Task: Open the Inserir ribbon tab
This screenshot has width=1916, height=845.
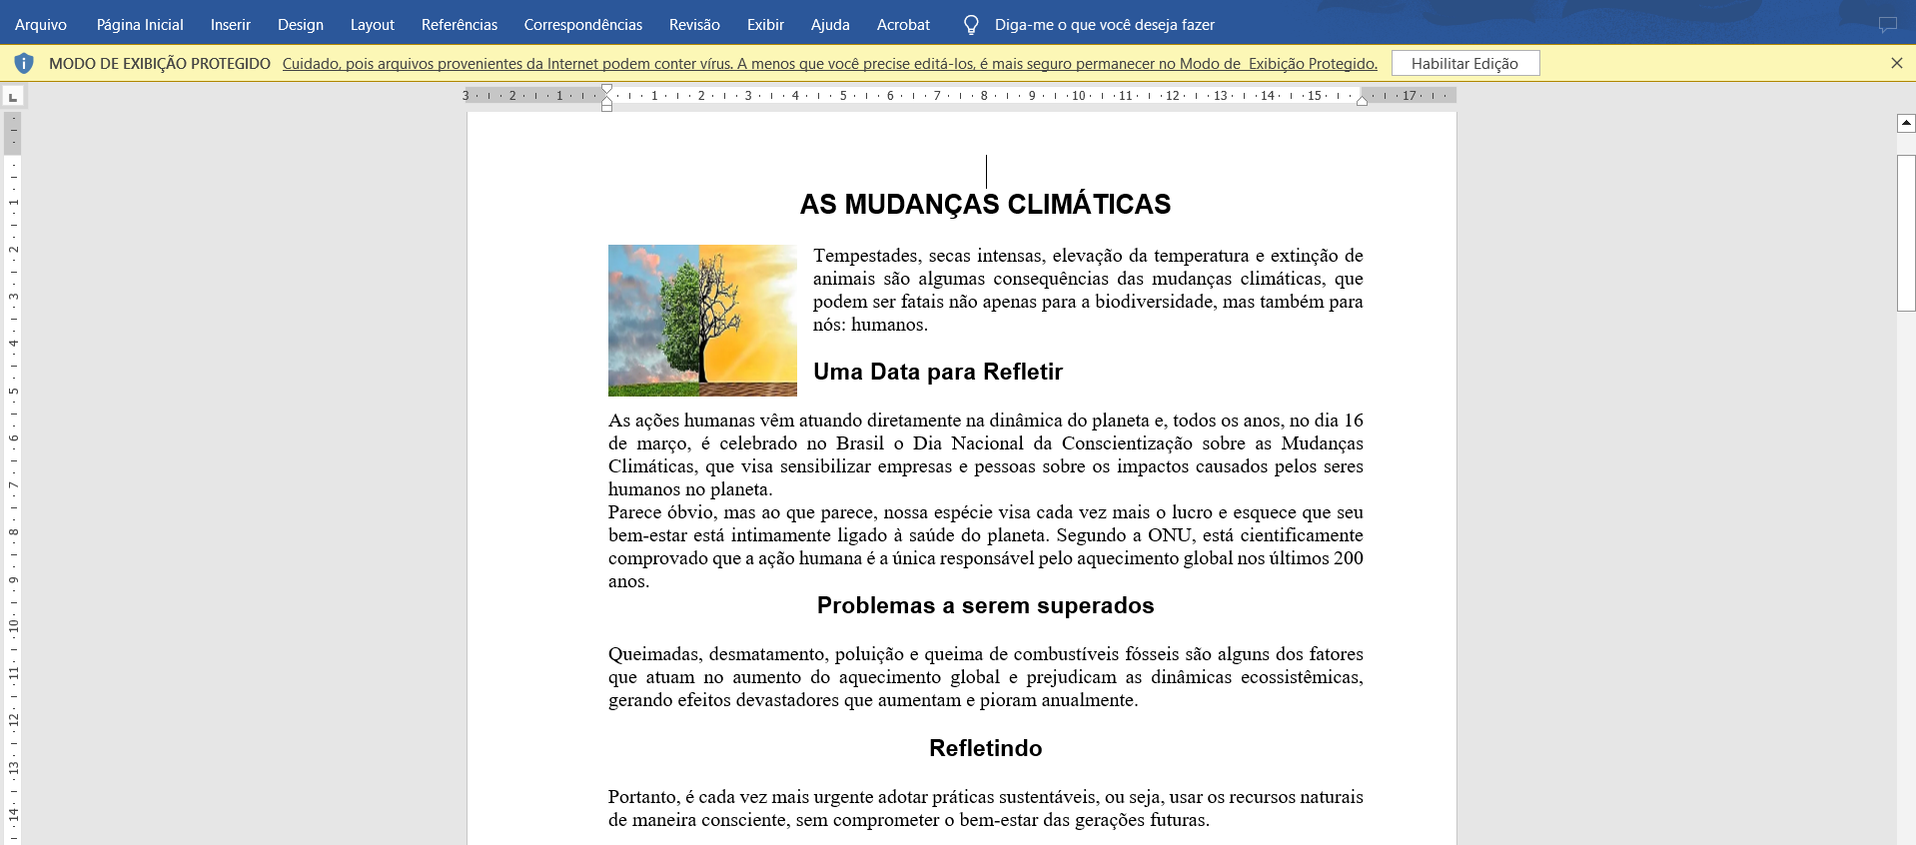Action: coord(231,24)
